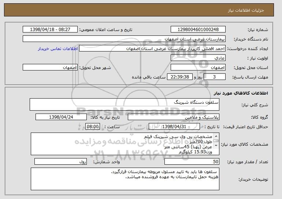Click the need date field 1398/04/24

[x=61, y=117]
